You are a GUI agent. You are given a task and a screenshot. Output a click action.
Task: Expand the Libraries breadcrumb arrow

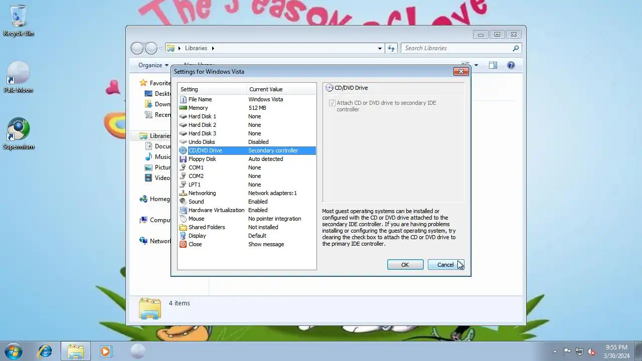213,48
